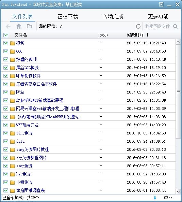Uncheck the 666 folder checkbox
This screenshot has width=182, height=202.
click(x=6, y=51)
